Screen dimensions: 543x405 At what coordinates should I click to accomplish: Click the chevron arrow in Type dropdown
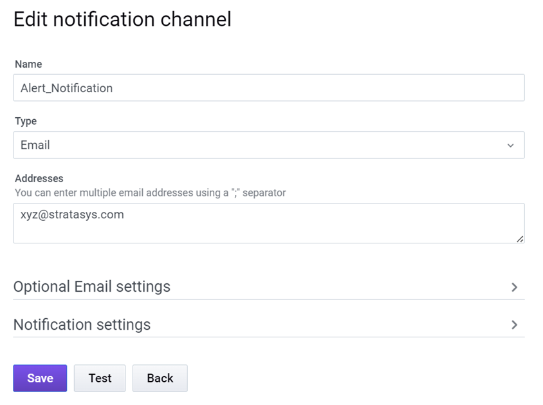point(510,146)
